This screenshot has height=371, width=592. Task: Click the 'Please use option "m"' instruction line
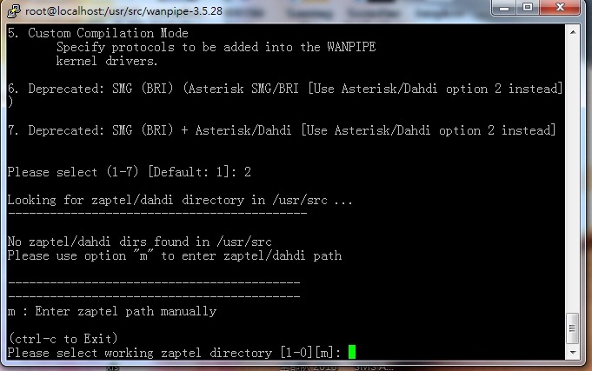click(175, 256)
